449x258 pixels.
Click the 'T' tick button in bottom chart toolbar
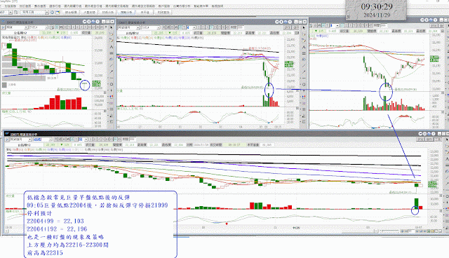click(76, 140)
